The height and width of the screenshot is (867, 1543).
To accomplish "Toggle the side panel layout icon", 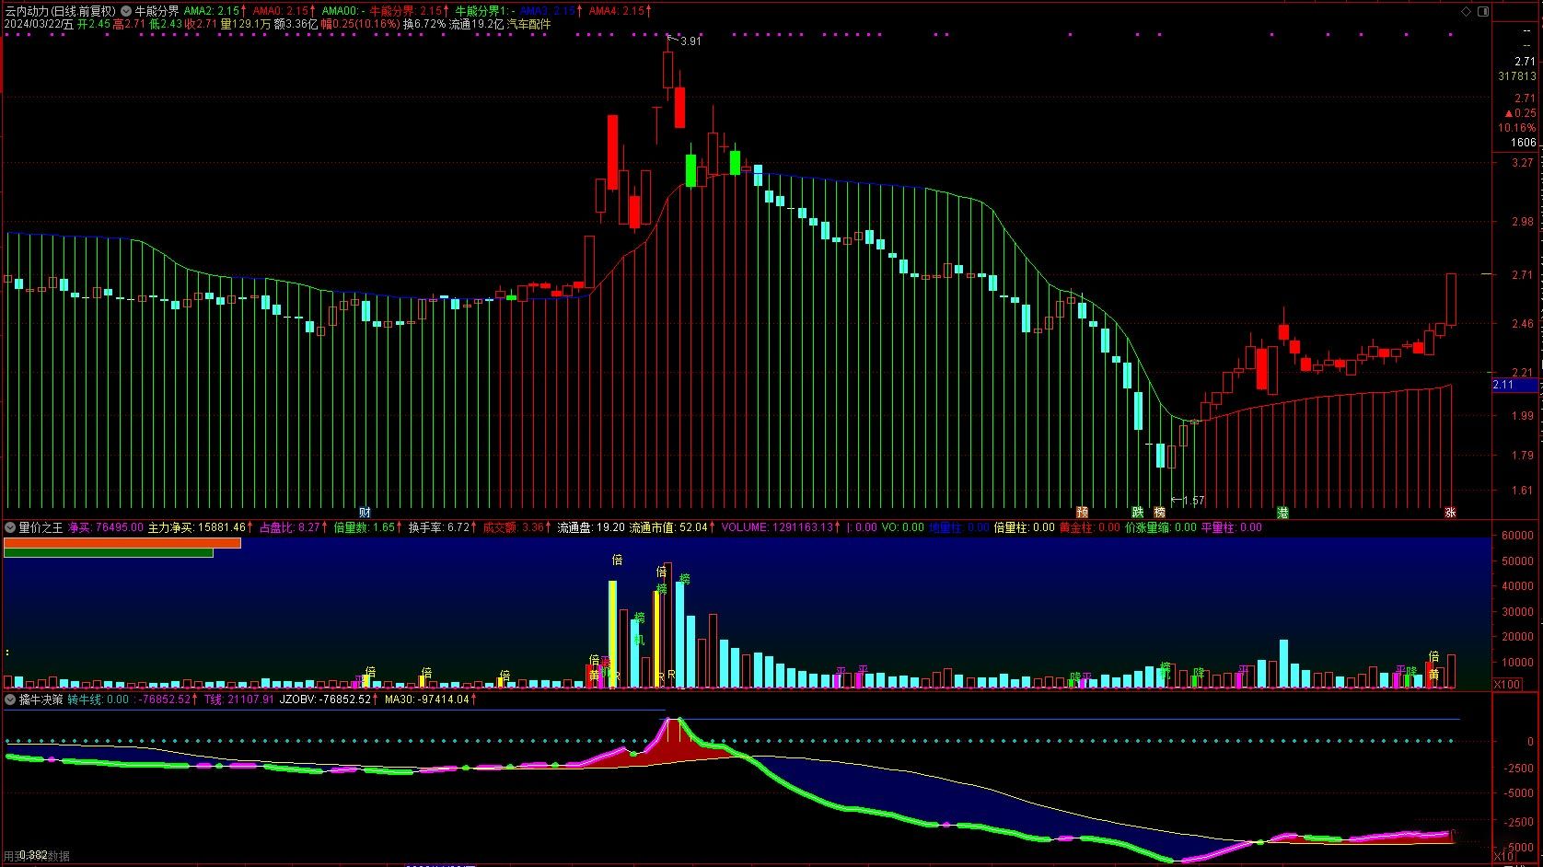I will coord(1483,11).
